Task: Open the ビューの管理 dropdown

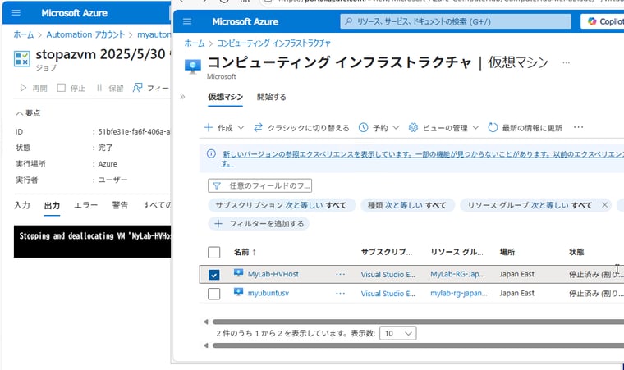Action: click(x=443, y=128)
